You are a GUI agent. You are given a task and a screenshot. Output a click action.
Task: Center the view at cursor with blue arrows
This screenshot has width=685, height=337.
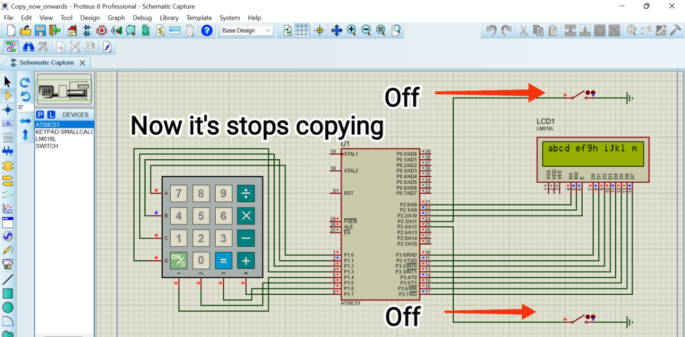pyautogui.click(x=336, y=31)
